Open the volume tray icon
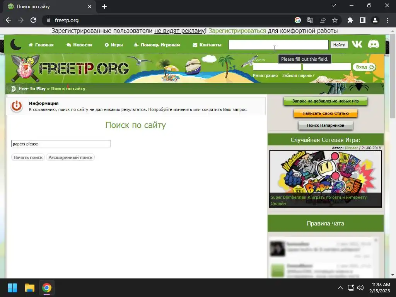396x297 pixels. (360, 288)
